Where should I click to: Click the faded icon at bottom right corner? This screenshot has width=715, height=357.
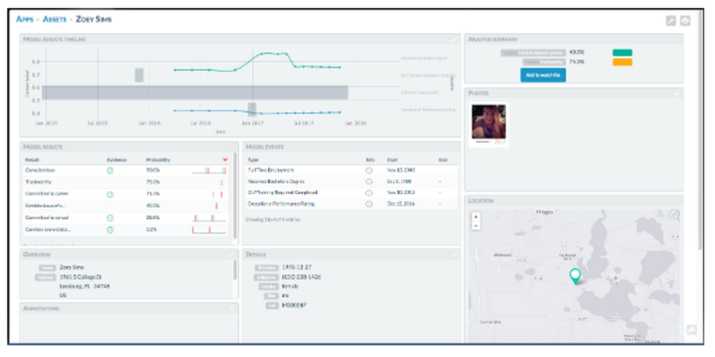(691, 330)
